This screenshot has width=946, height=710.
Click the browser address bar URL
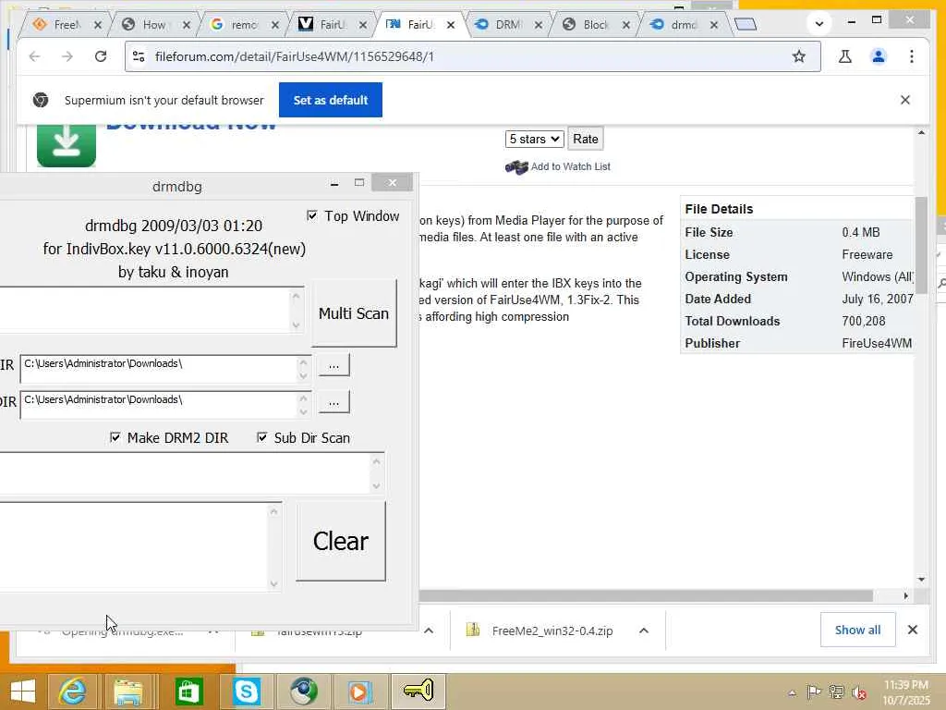294,56
